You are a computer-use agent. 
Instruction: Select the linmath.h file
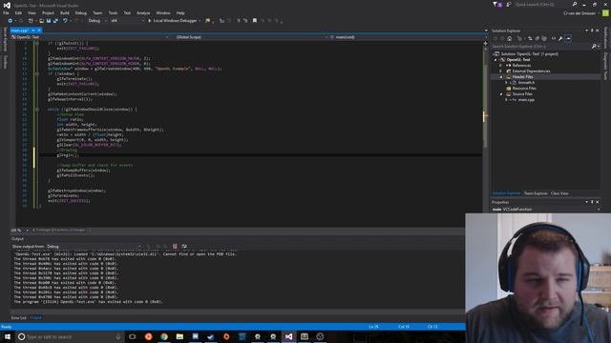tap(526, 83)
